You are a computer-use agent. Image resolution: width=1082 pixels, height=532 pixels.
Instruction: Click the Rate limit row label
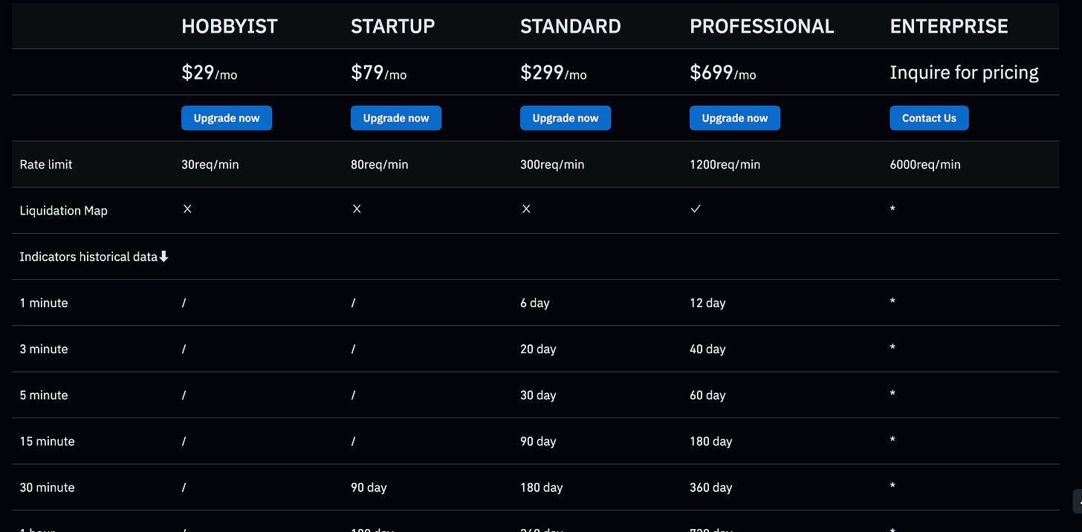tap(45, 164)
